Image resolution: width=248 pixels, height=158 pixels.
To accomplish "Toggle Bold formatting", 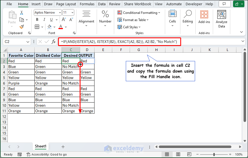I will click(37, 20).
